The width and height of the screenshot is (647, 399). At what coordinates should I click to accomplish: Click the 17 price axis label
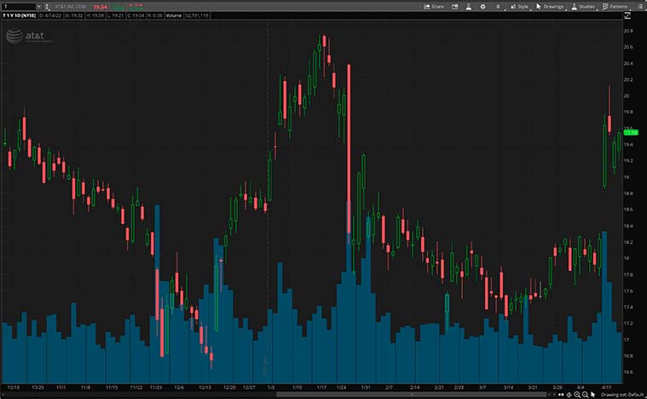pyautogui.click(x=627, y=339)
